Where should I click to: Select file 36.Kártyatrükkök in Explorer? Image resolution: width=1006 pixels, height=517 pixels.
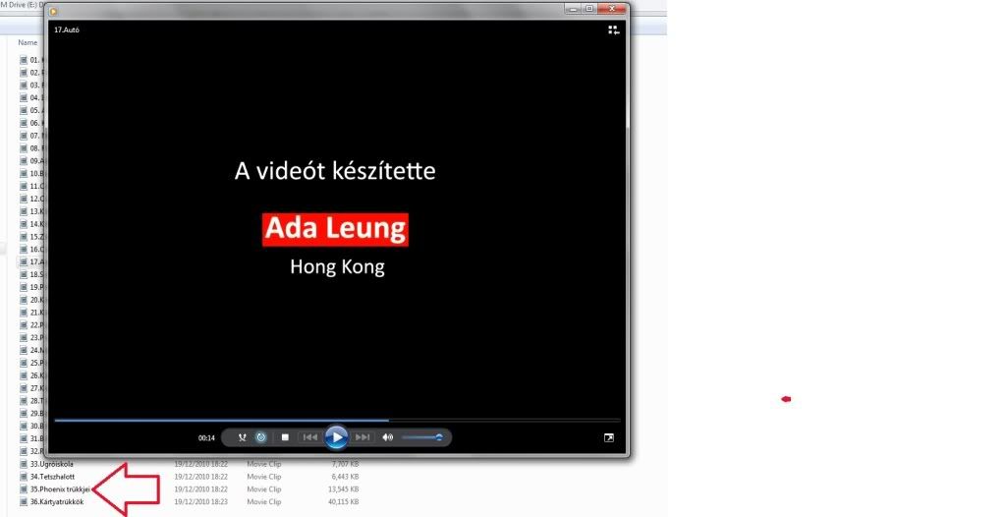(x=56, y=502)
